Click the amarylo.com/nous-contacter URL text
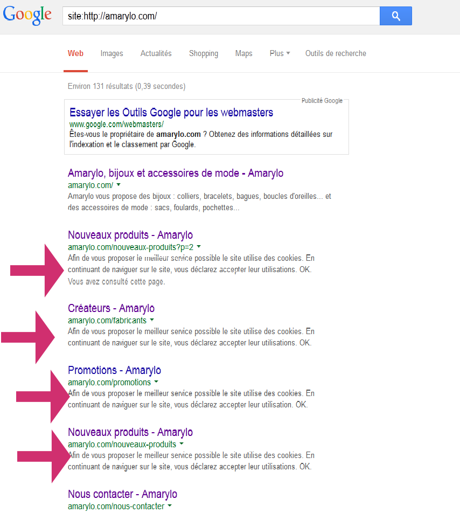The image size is (460, 513). click(116, 506)
